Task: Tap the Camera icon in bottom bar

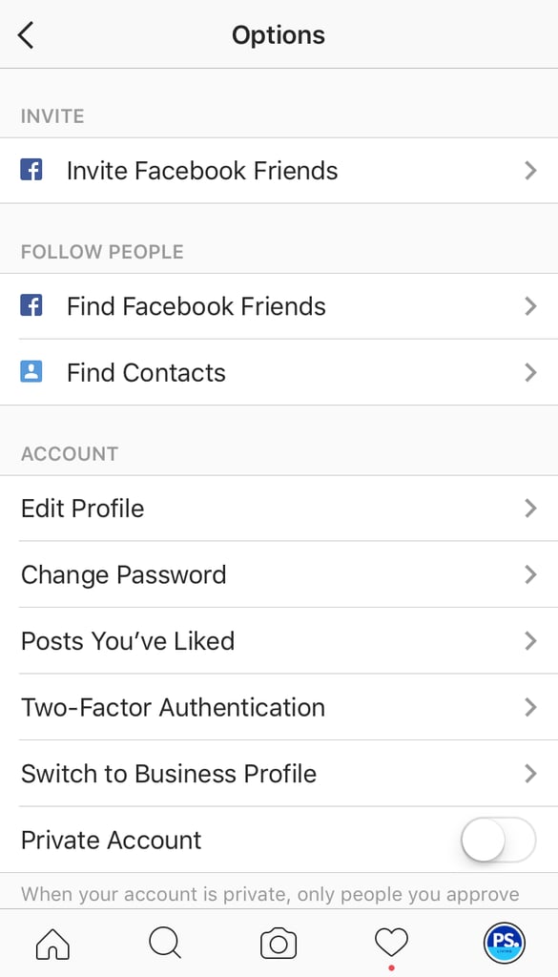Action: pos(277,943)
